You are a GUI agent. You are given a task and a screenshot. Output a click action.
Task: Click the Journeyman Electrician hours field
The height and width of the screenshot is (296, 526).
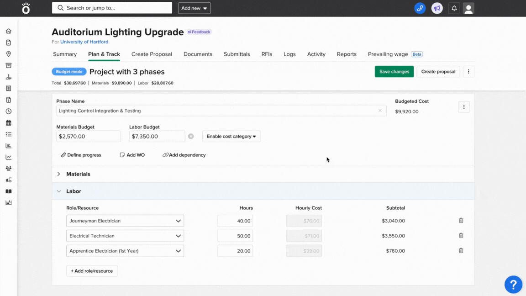click(x=235, y=221)
